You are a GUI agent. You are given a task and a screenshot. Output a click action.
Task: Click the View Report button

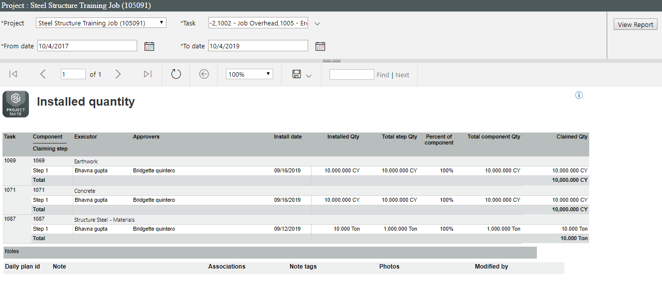[635, 24]
